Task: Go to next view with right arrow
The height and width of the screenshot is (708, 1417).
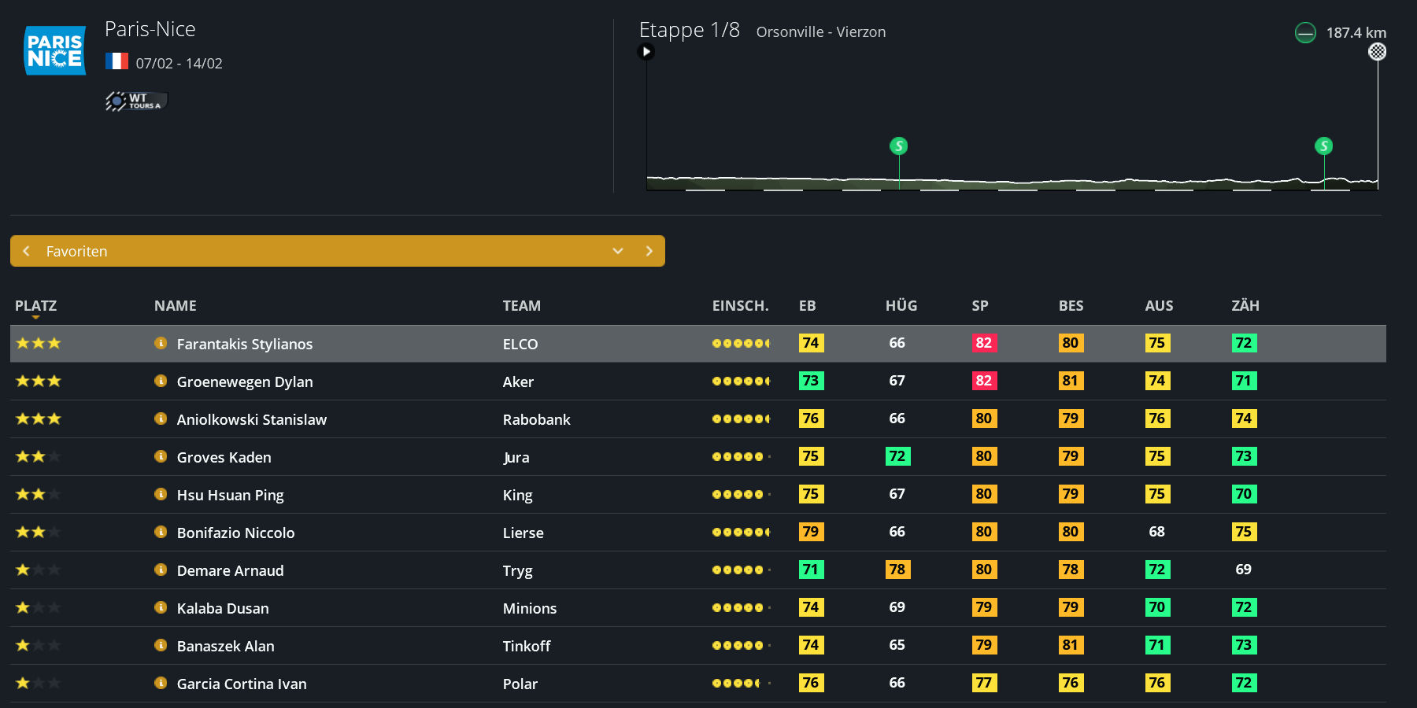Action: [649, 251]
